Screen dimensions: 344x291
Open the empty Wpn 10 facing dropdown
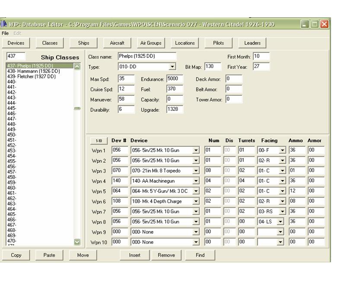tap(280, 242)
